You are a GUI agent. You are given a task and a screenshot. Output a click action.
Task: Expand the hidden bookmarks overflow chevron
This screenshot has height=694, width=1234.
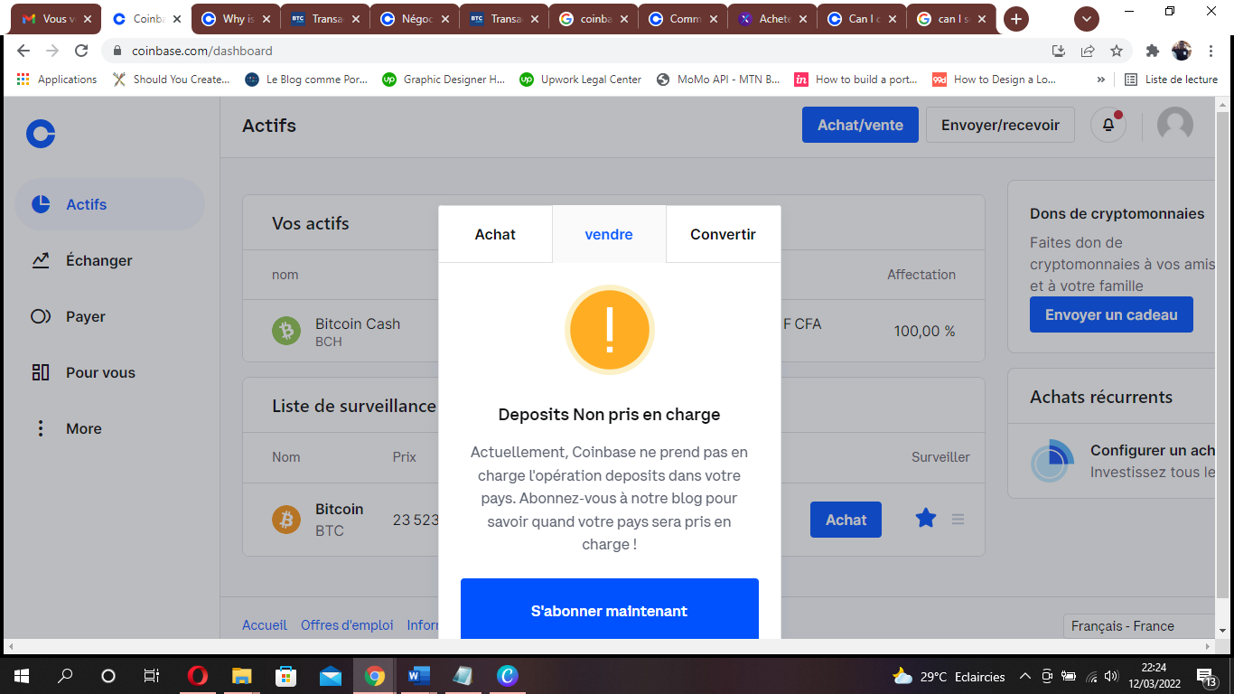(x=1101, y=80)
